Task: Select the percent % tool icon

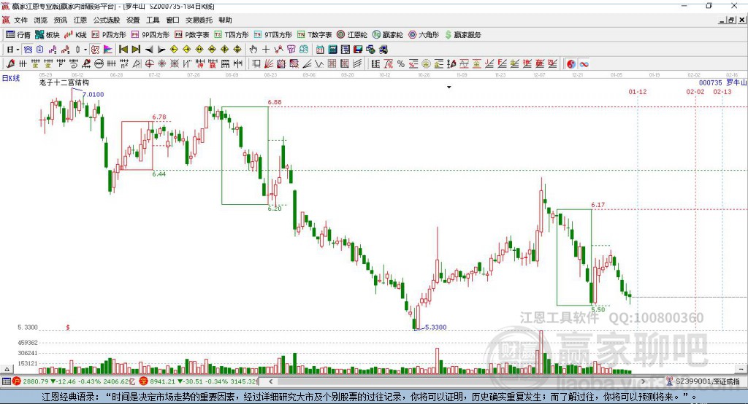Action: pos(401,64)
